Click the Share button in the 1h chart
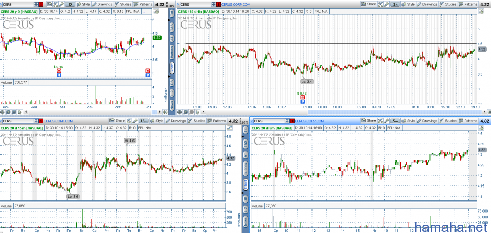Viewport: 491px width, 233px height. [368, 5]
